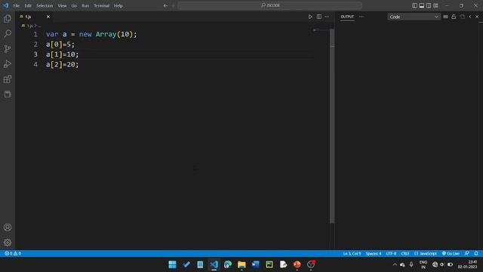
Task: Close the Output panel
Action: (477, 17)
